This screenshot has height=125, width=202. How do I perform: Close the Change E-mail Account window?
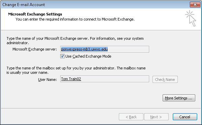point(195,5)
